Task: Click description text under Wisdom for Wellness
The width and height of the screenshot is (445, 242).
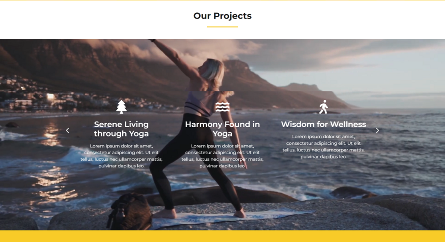Action: coord(324,147)
